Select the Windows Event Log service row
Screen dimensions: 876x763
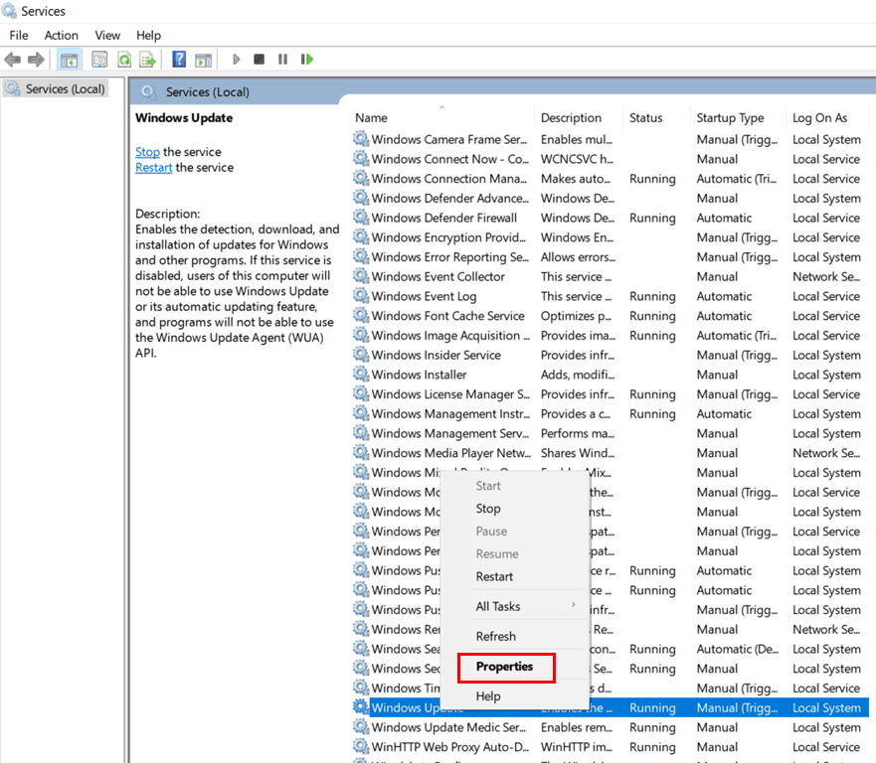coord(425,296)
